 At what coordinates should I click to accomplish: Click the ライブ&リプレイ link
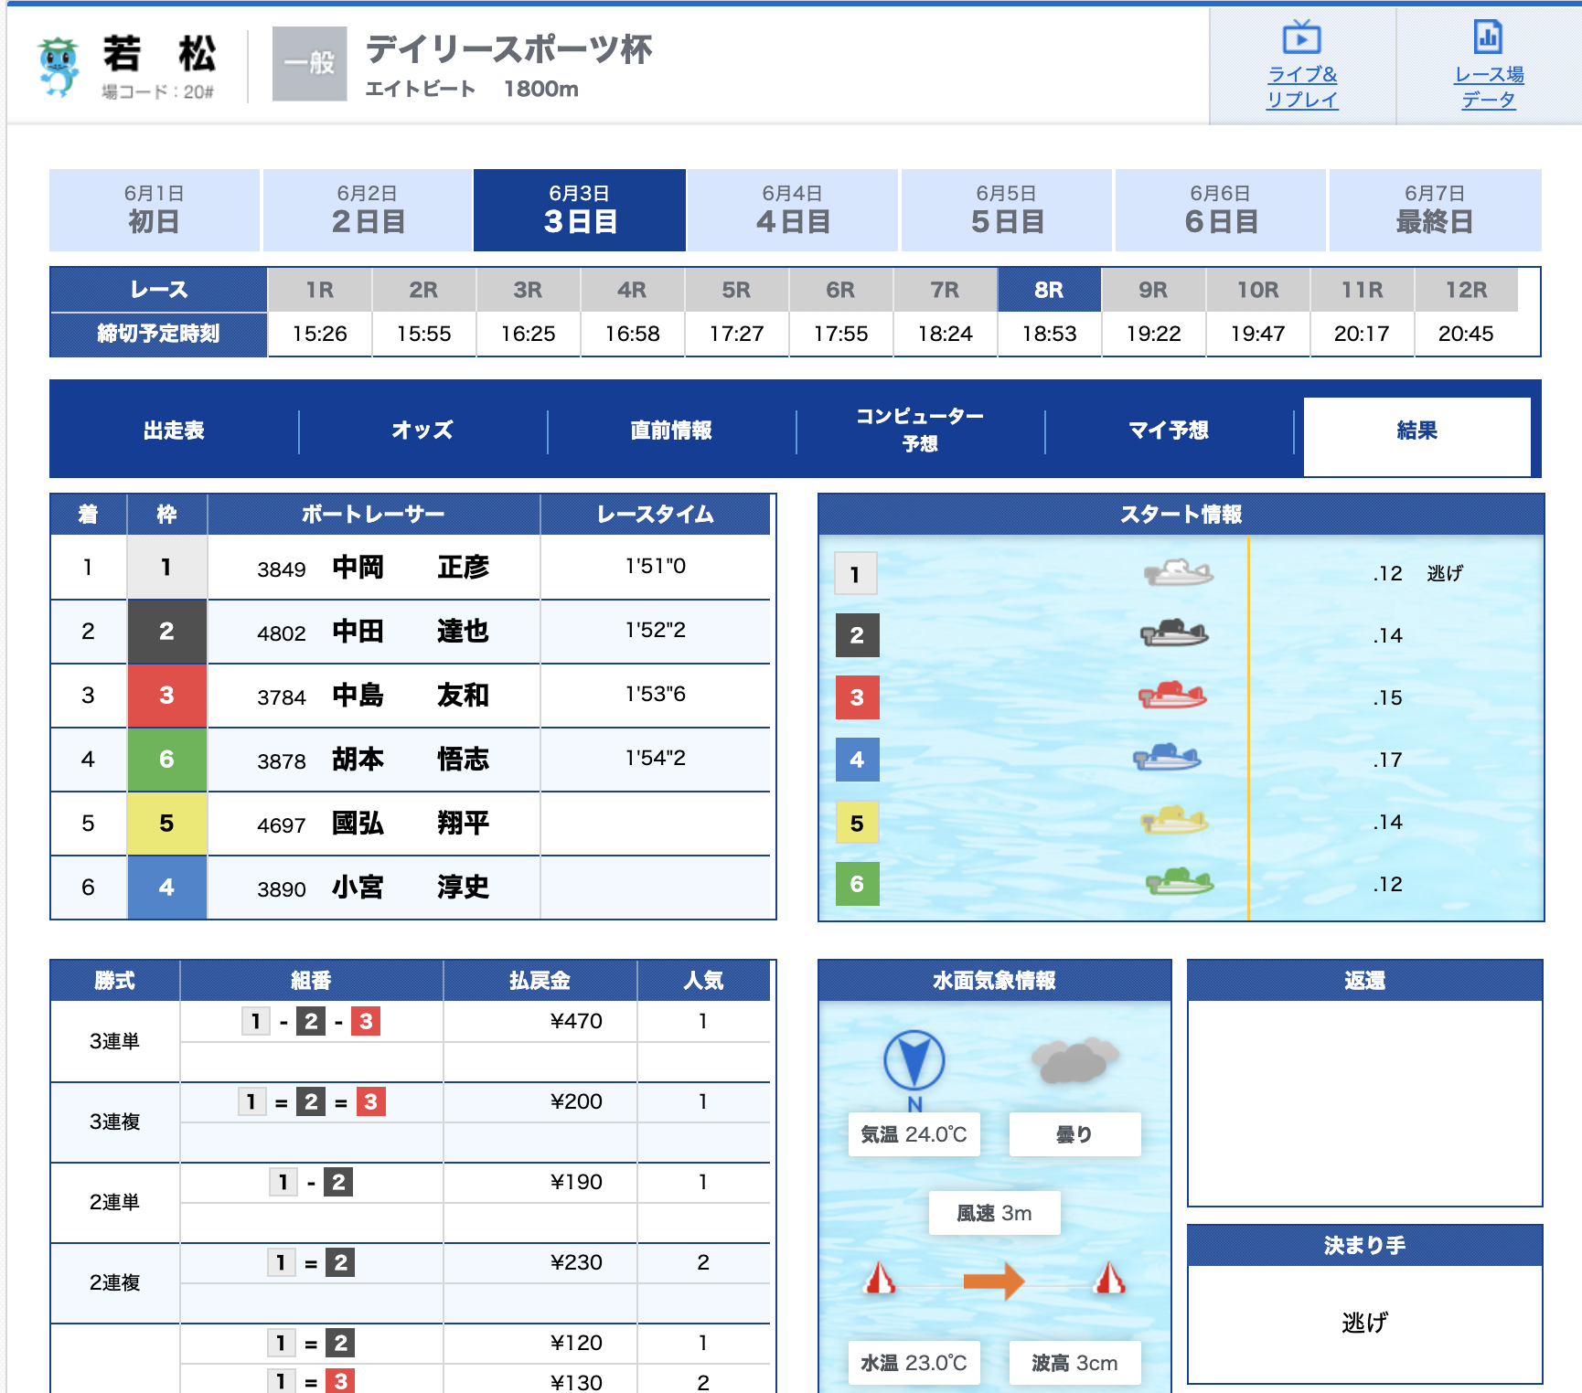[x=1301, y=87]
